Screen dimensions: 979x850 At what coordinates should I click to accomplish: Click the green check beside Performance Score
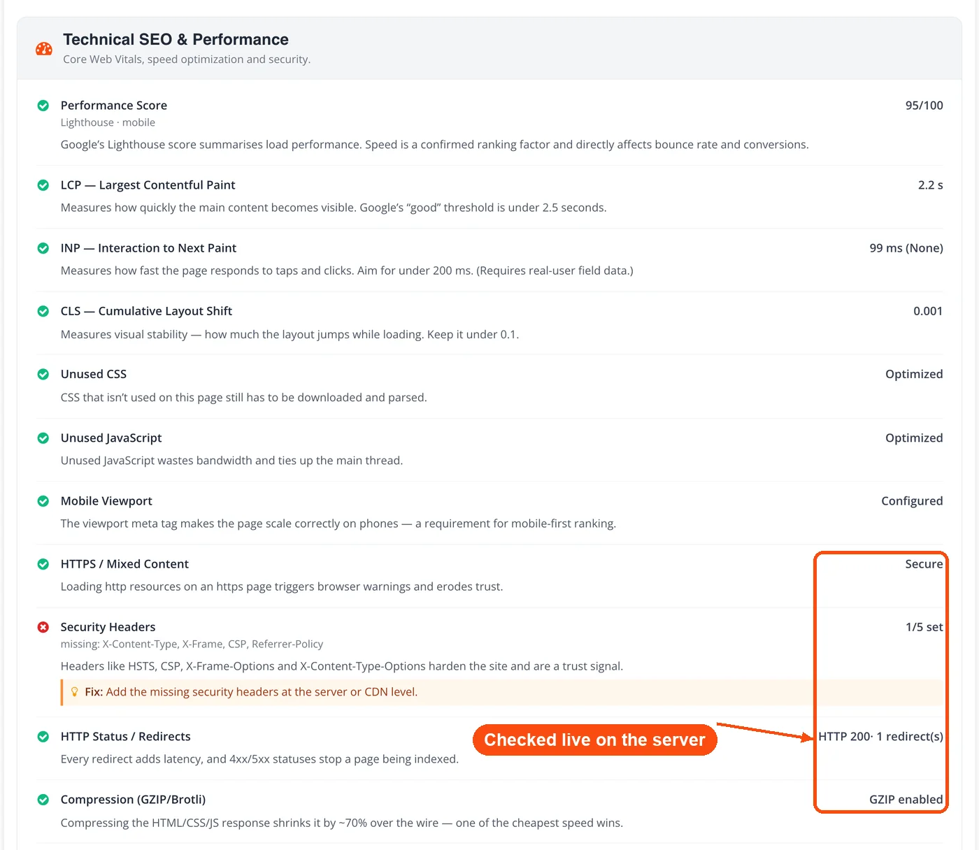(x=43, y=106)
